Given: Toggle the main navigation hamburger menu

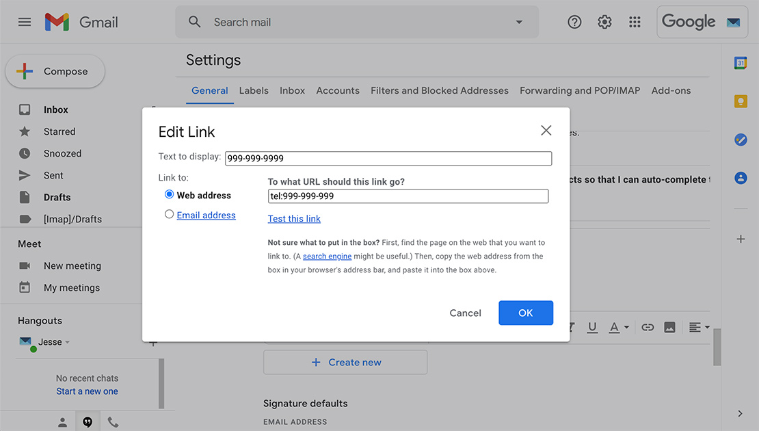Looking at the screenshot, I should point(25,21).
